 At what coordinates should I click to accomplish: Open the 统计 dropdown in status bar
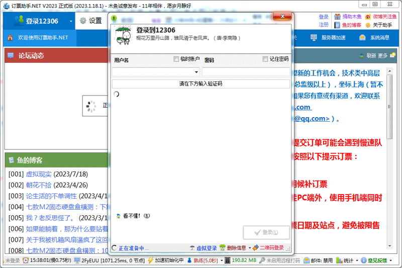coord(357,260)
